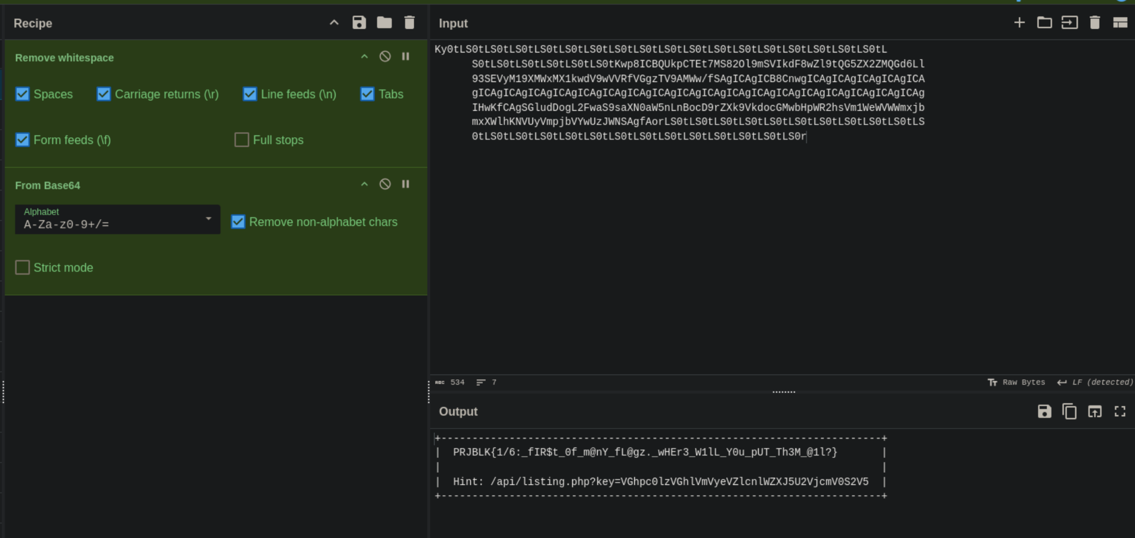The image size is (1135, 538).
Task: Save the recipe with the disk icon
Action: tap(359, 23)
